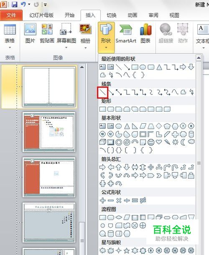The width and height of the screenshot is (209, 255).
Task: Switch to the 审阅 Review tab
Action: click(153, 15)
